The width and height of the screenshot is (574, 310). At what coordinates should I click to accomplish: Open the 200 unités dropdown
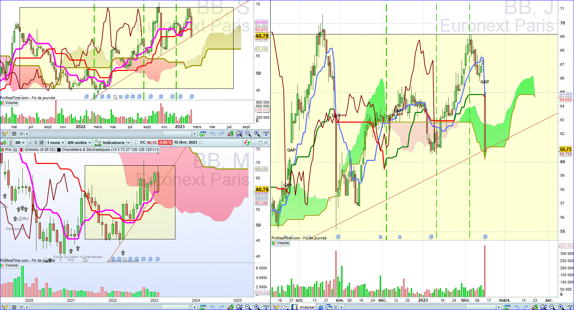click(79, 143)
